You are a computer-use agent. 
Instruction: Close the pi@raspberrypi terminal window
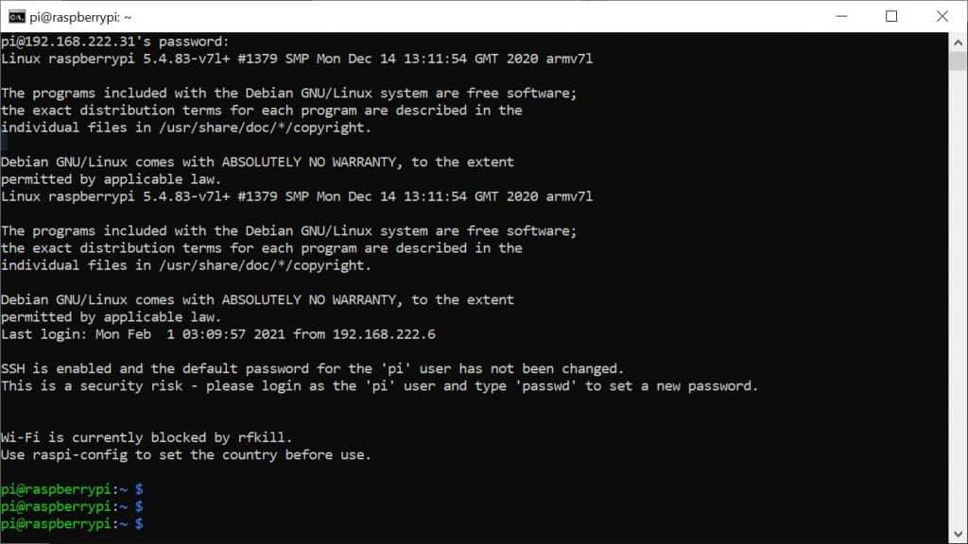[x=942, y=17]
